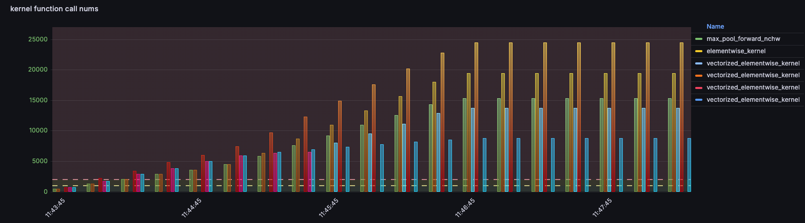The height and width of the screenshot is (223, 805).
Task: Click the 25000 y-axis tick label
Action: coord(38,39)
